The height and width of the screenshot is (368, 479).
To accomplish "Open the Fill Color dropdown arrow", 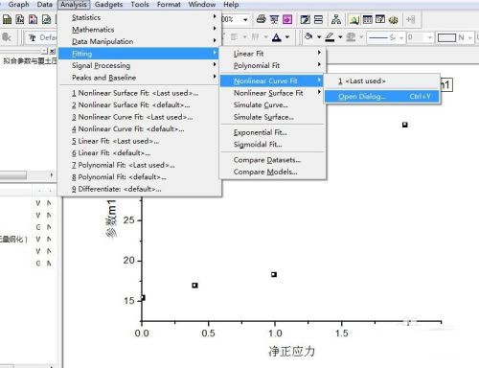I will [x=319, y=37].
